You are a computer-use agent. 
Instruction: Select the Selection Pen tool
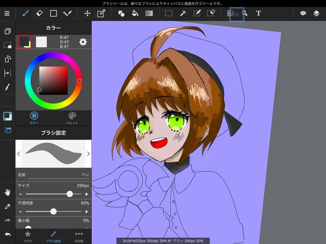tap(197, 13)
